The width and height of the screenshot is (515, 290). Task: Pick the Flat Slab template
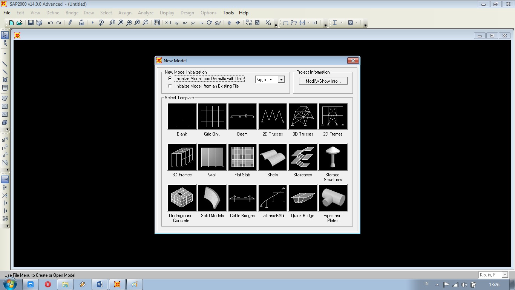click(x=242, y=157)
